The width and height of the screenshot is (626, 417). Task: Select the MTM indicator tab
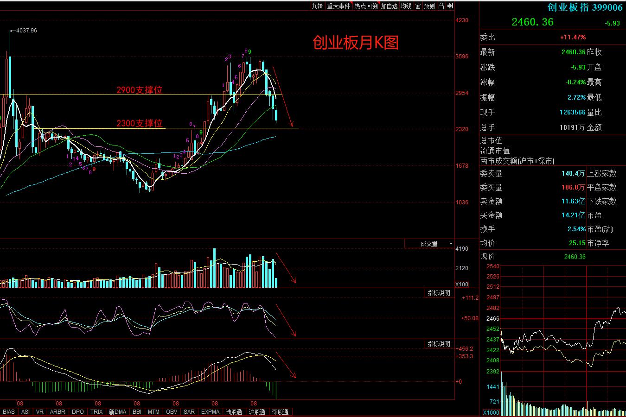[x=153, y=412]
